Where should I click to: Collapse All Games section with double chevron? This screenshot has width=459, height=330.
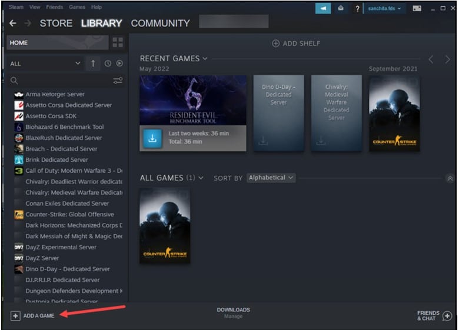[x=450, y=178]
